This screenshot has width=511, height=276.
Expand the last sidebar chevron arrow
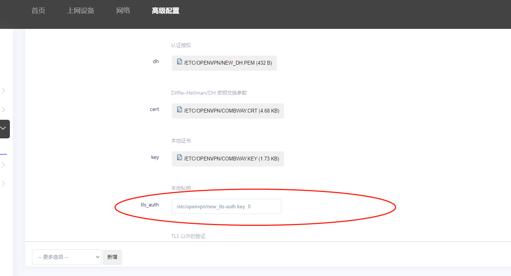pyautogui.click(x=3, y=184)
